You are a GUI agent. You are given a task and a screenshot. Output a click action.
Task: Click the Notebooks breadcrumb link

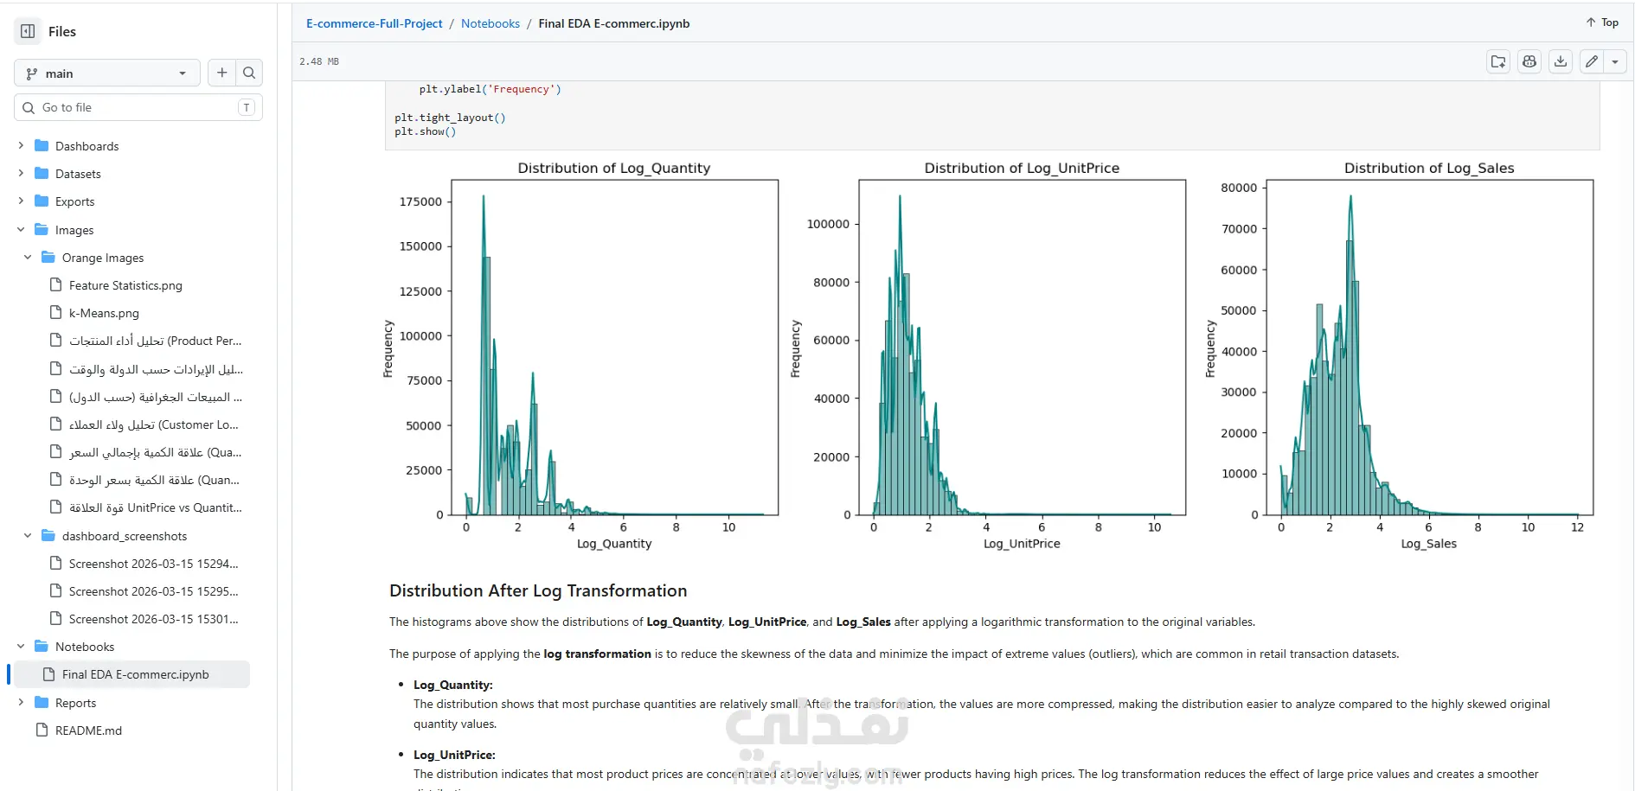(x=490, y=23)
